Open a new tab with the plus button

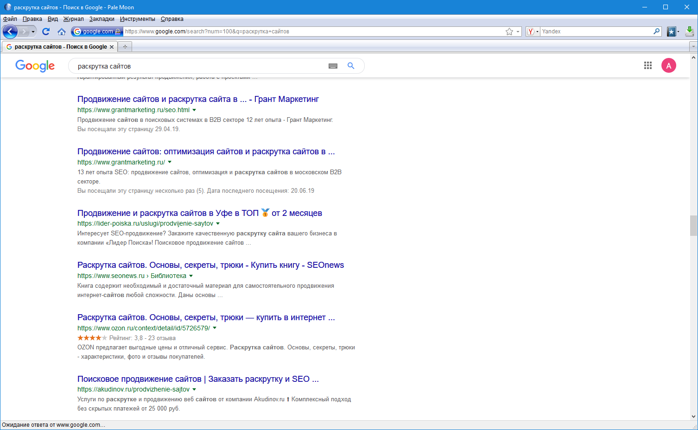tap(125, 47)
